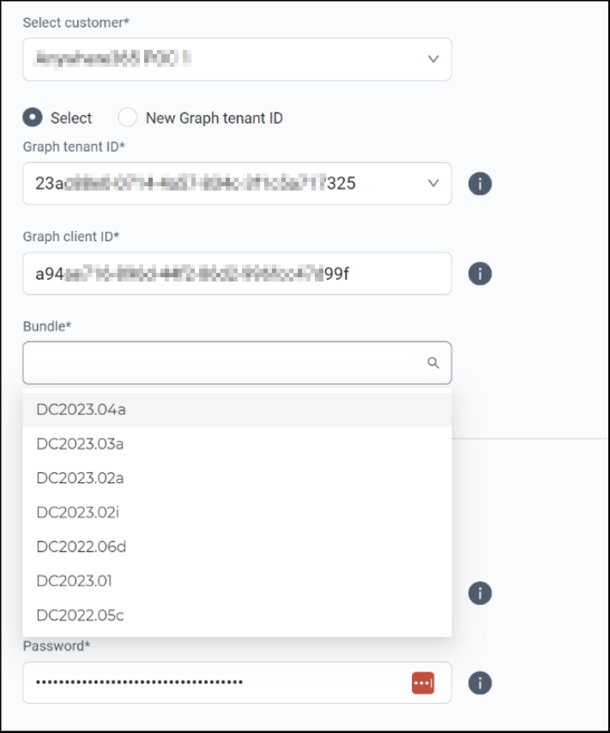Pick DC2023.02i bundle option

pos(237,512)
